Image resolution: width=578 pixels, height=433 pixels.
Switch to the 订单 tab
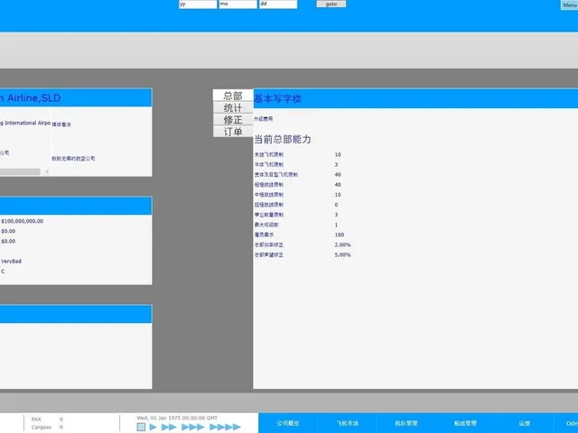[233, 132]
